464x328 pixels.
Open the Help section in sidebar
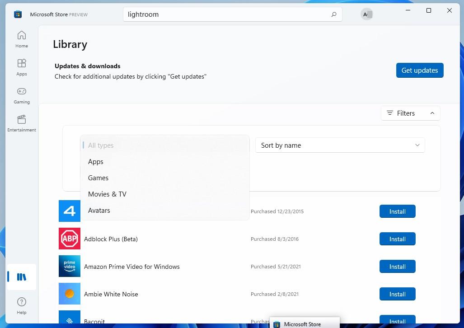click(x=22, y=306)
